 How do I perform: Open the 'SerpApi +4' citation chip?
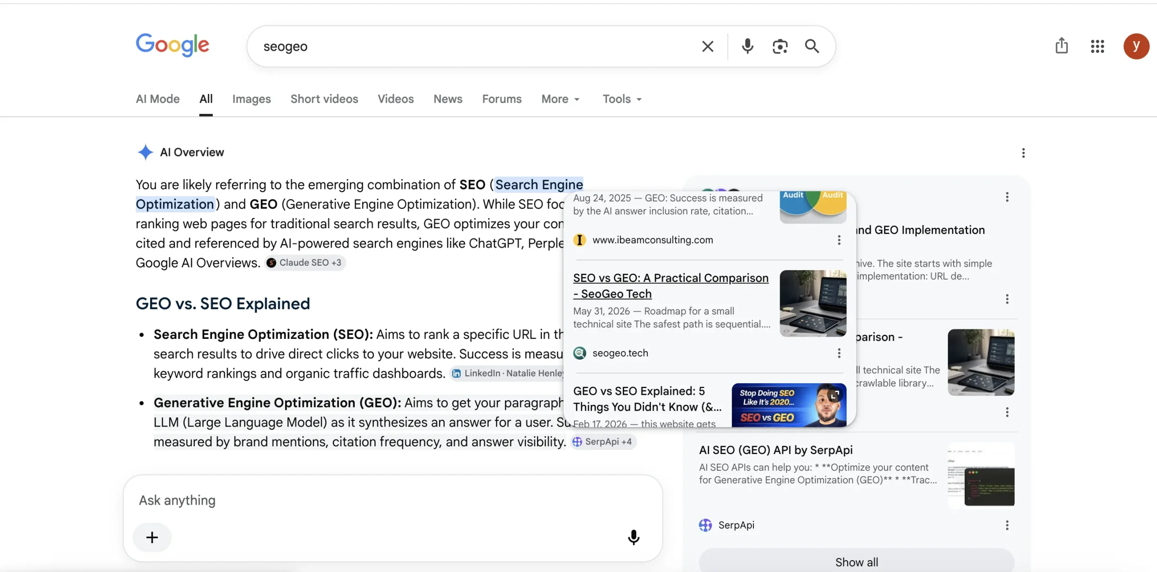[603, 441]
